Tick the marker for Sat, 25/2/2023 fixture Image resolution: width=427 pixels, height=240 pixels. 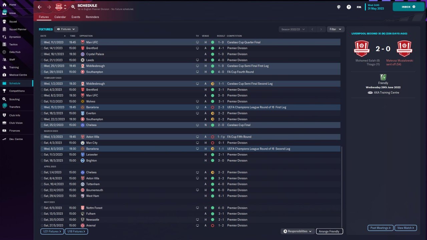point(42,125)
